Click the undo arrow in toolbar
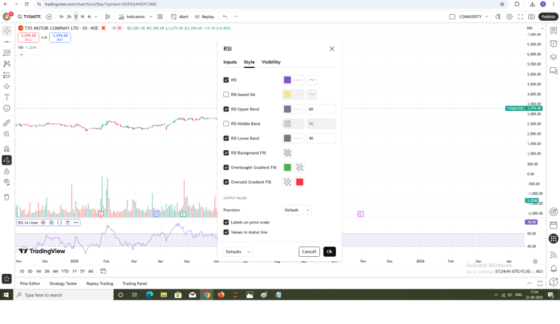Screen dimensions: 560x324 point(225,17)
